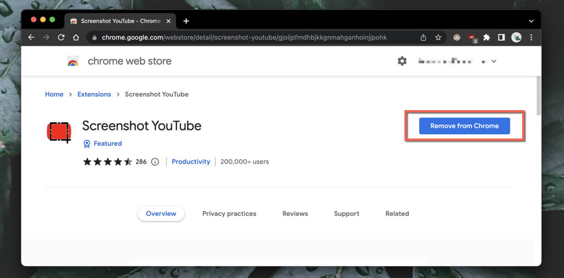
Task: Open Chrome's three-dot menu
Action: 531,37
